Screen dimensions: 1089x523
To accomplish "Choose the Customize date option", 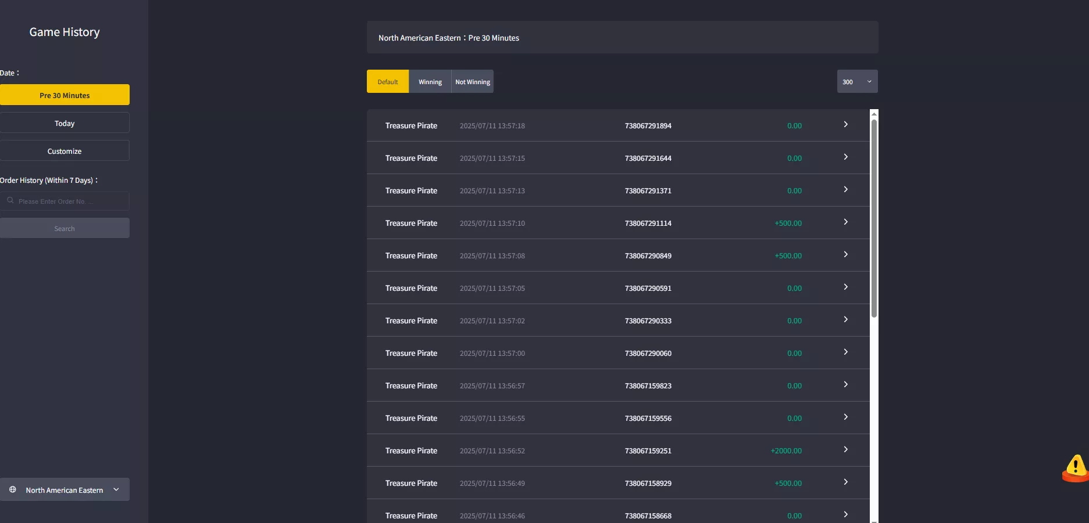I will tap(65, 150).
